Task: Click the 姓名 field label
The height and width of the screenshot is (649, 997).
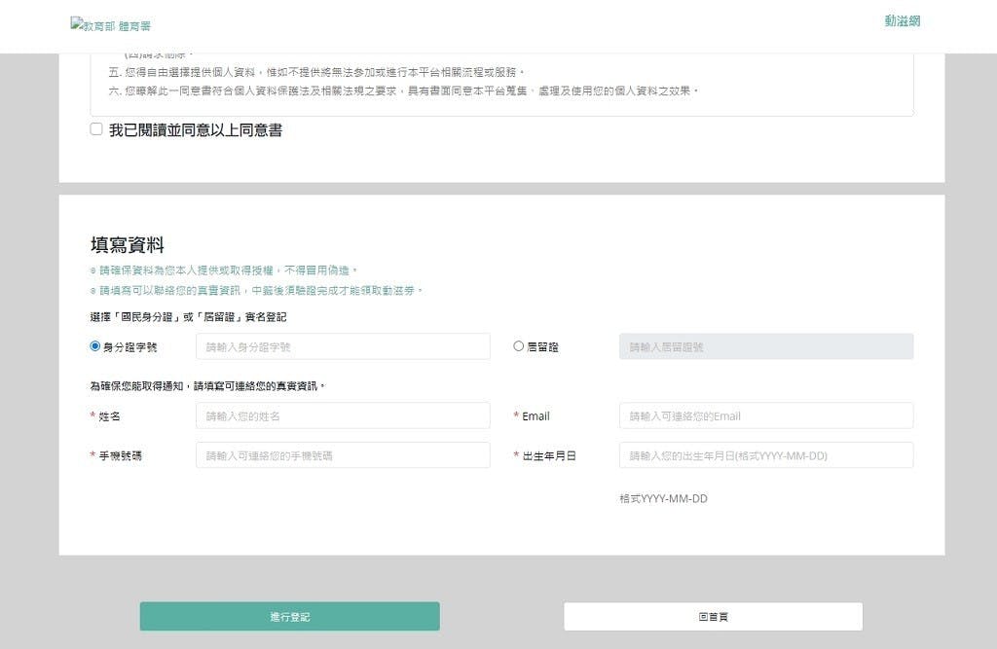Action: click(110, 416)
